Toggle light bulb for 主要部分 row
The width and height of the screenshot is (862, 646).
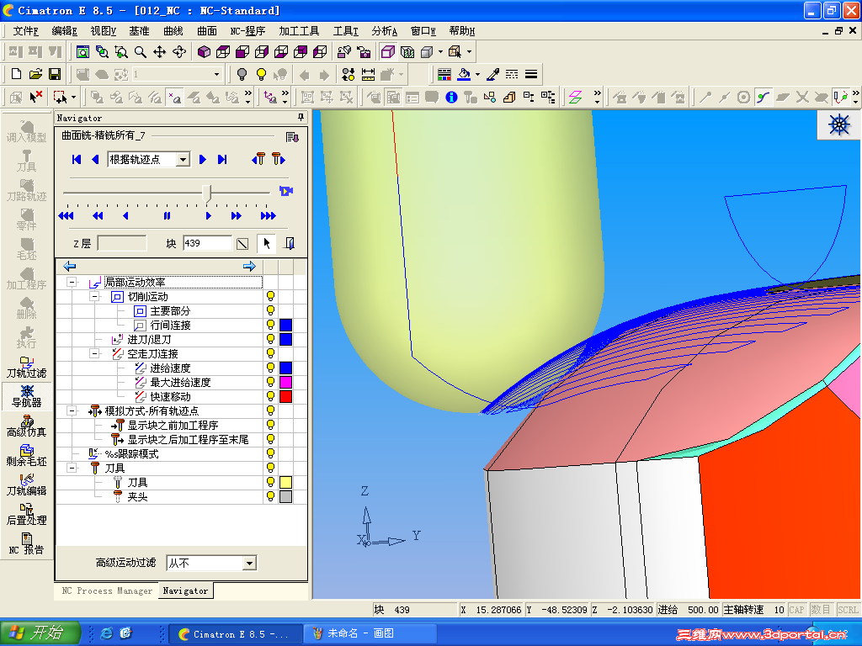pos(270,311)
